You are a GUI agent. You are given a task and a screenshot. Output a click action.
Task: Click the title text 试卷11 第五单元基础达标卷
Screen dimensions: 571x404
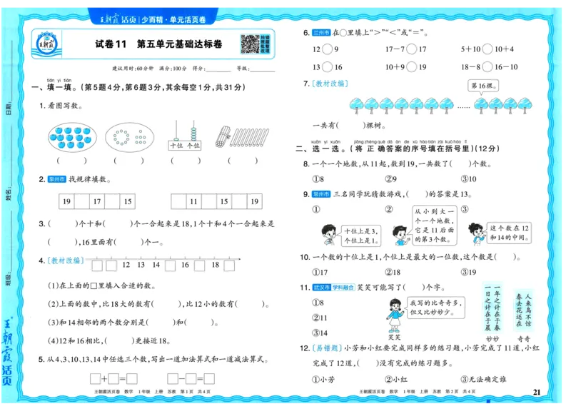click(158, 44)
